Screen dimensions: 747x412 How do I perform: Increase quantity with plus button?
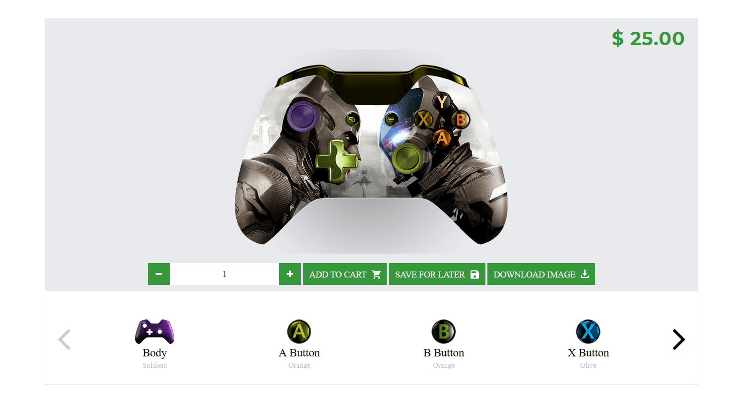[290, 274]
